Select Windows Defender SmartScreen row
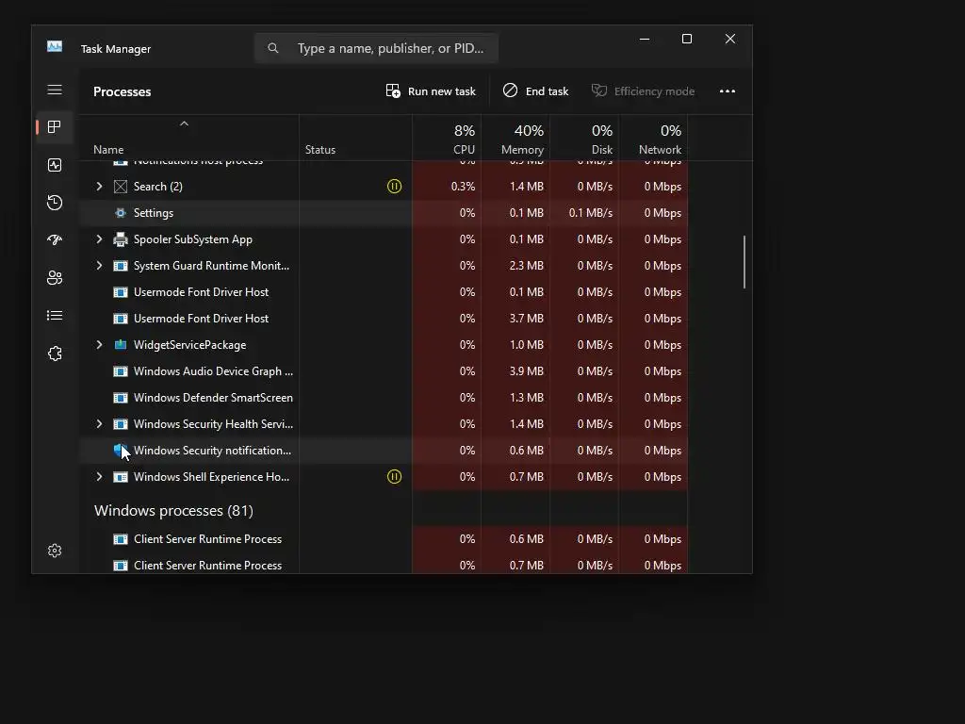The width and height of the screenshot is (965, 724). pos(384,398)
